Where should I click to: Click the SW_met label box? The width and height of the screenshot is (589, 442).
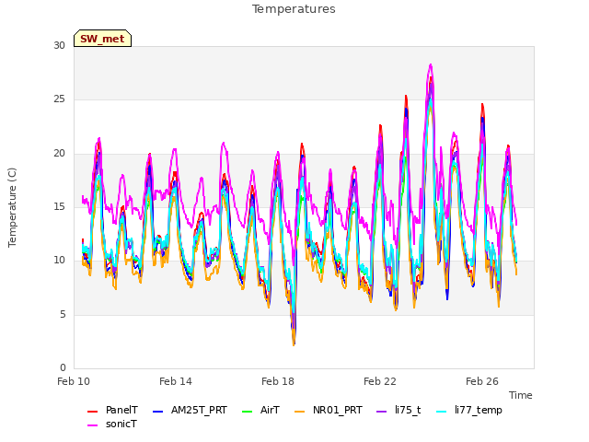tap(102, 39)
